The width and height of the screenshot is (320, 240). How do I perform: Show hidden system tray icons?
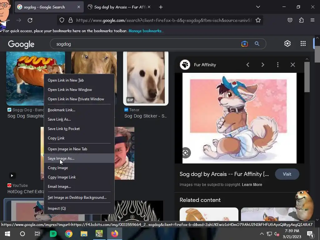[262, 234]
